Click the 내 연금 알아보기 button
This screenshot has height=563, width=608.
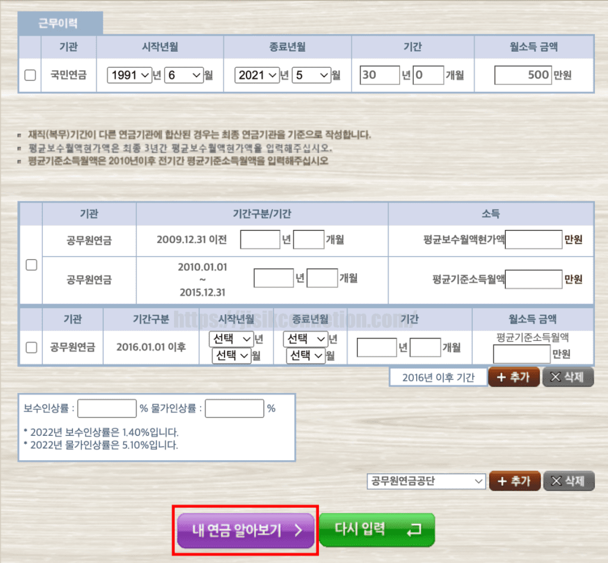click(246, 530)
